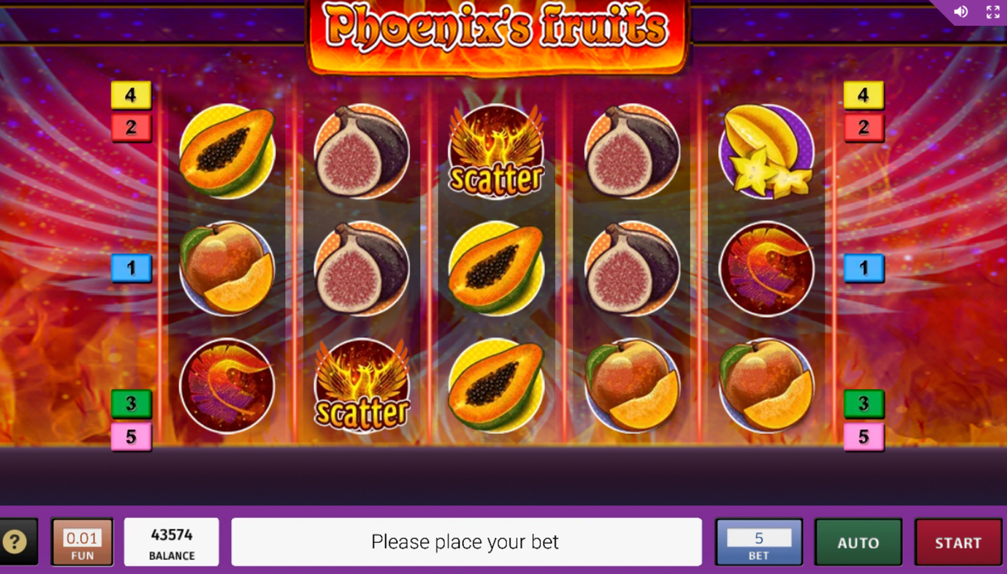This screenshot has width=1007, height=574.
Task: Select pink payline 5 on right
Action: coord(864,436)
